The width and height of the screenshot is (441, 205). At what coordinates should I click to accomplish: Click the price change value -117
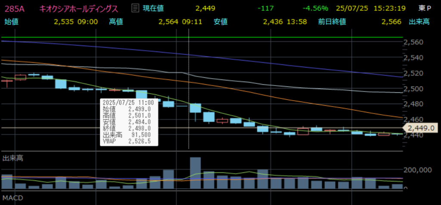click(x=265, y=9)
